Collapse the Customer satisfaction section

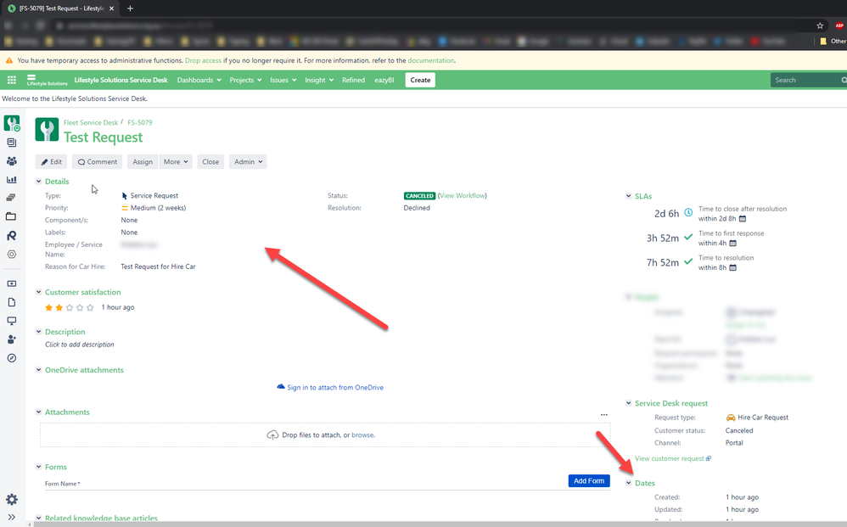(x=38, y=292)
